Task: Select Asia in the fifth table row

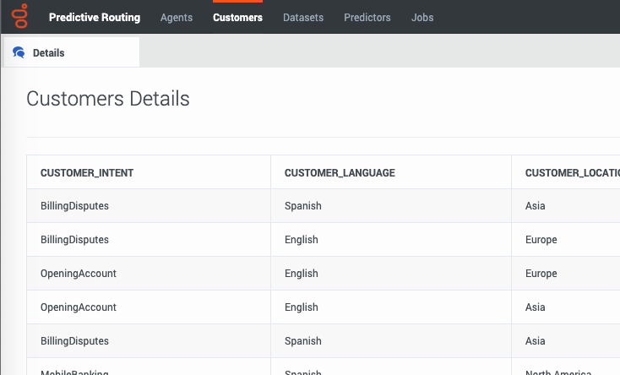Action: pyautogui.click(x=535, y=341)
